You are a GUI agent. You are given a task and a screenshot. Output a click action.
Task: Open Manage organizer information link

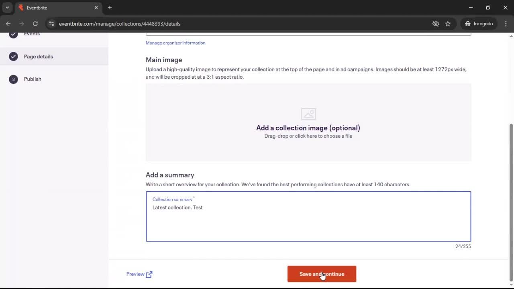click(175, 43)
